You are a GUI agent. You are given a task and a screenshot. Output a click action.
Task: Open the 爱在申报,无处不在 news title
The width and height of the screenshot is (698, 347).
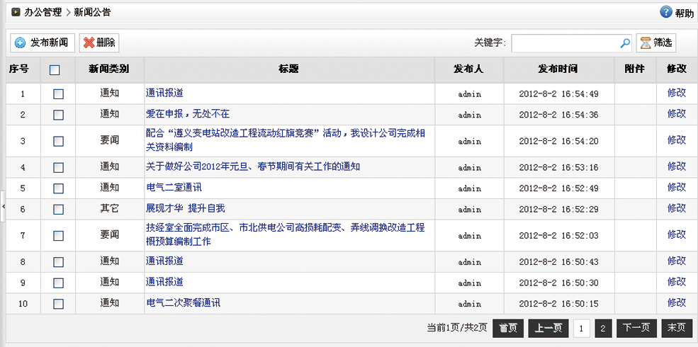point(188,114)
